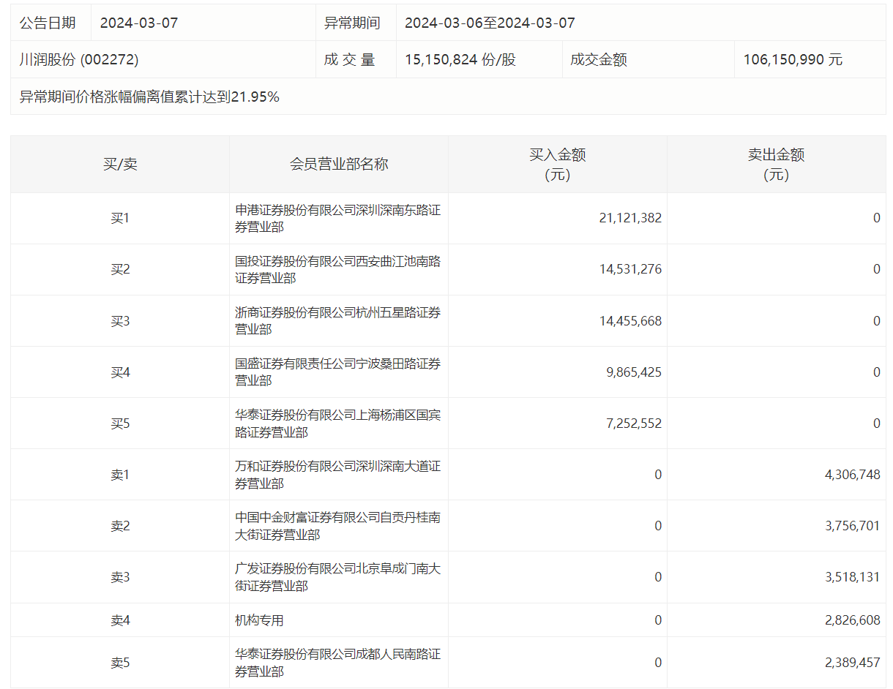Viewport: 893px width, 689px height.
Task: Click the 买/卖 column header
Action: pos(120,164)
